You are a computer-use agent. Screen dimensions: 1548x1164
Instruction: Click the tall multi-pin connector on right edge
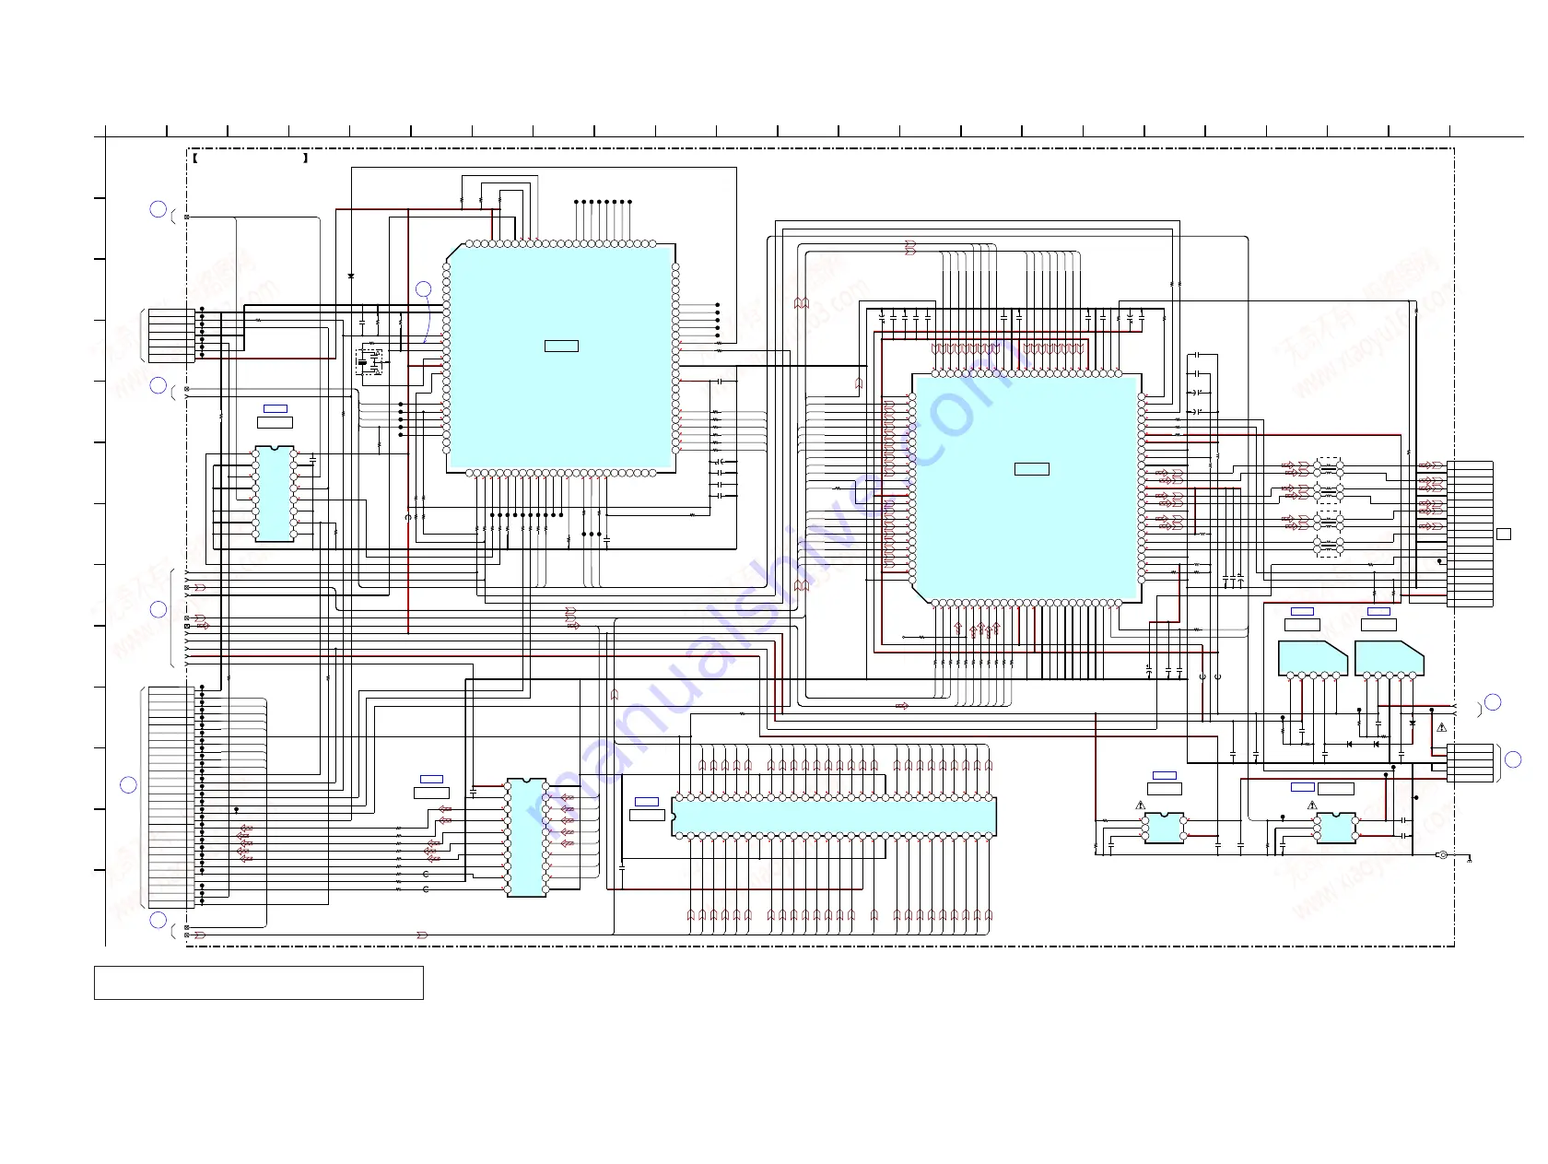point(1470,534)
